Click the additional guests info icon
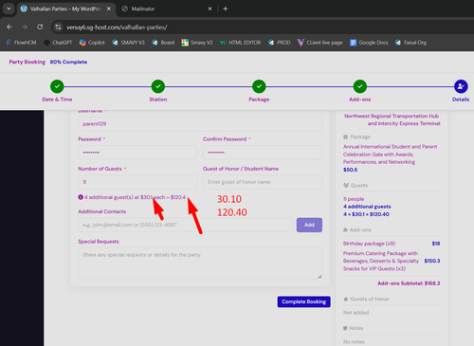The width and height of the screenshot is (474, 346). click(x=81, y=197)
